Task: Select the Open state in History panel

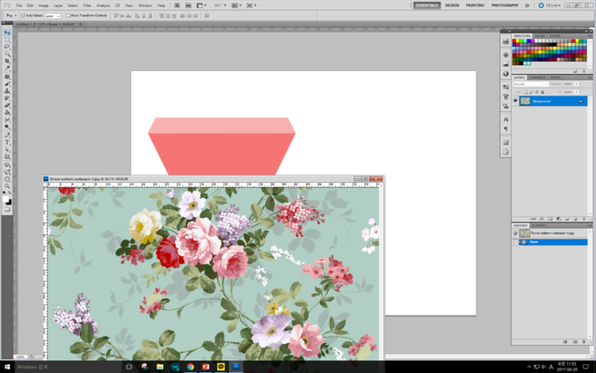Action: (x=536, y=241)
